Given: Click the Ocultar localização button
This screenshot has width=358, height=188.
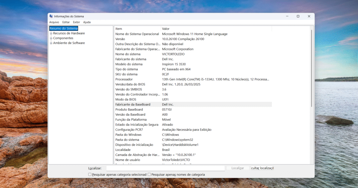Looking at the screenshot, I should (262, 168).
